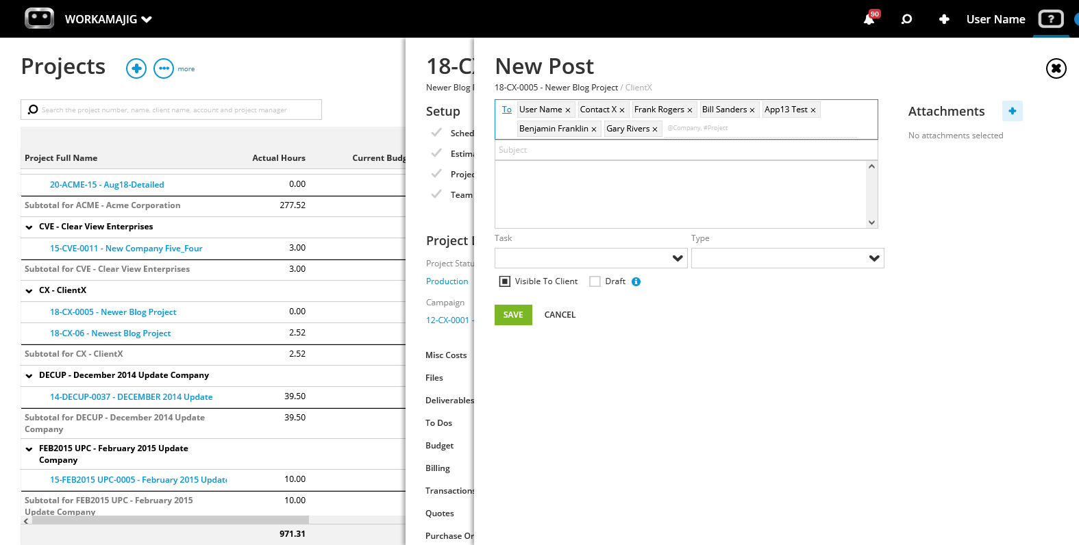Image resolution: width=1079 pixels, height=545 pixels.
Task: Save the new post
Action: pos(513,315)
